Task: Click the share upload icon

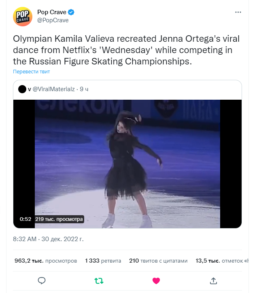Action: (213, 280)
